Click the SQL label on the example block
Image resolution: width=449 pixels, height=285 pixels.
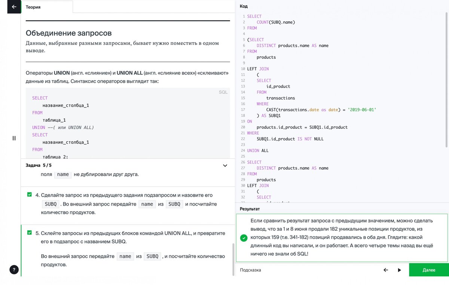pos(223,92)
